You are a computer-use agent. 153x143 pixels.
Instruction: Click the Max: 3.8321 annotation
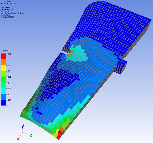(x=6, y=15)
